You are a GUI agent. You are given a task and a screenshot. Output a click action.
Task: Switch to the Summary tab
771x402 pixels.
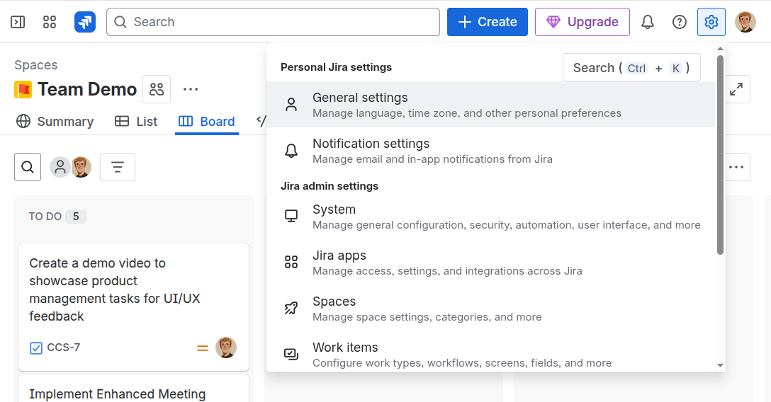click(55, 122)
